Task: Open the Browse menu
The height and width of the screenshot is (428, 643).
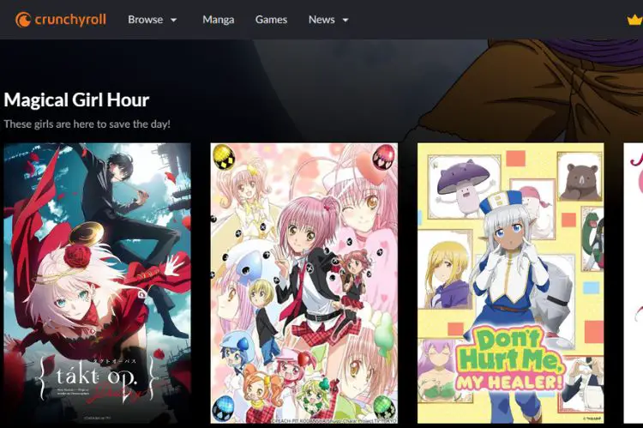Action: pos(145,20)
